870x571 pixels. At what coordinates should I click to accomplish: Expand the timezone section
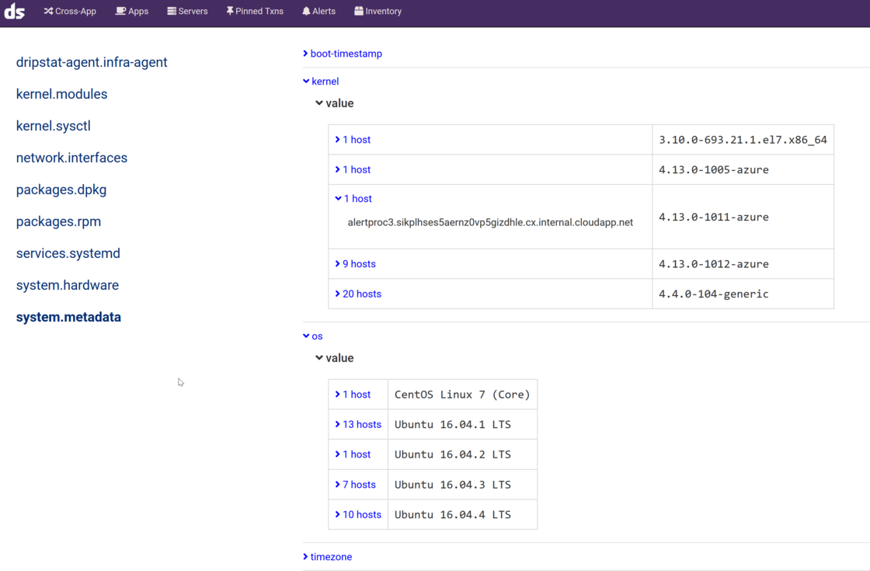pos(328,557)
